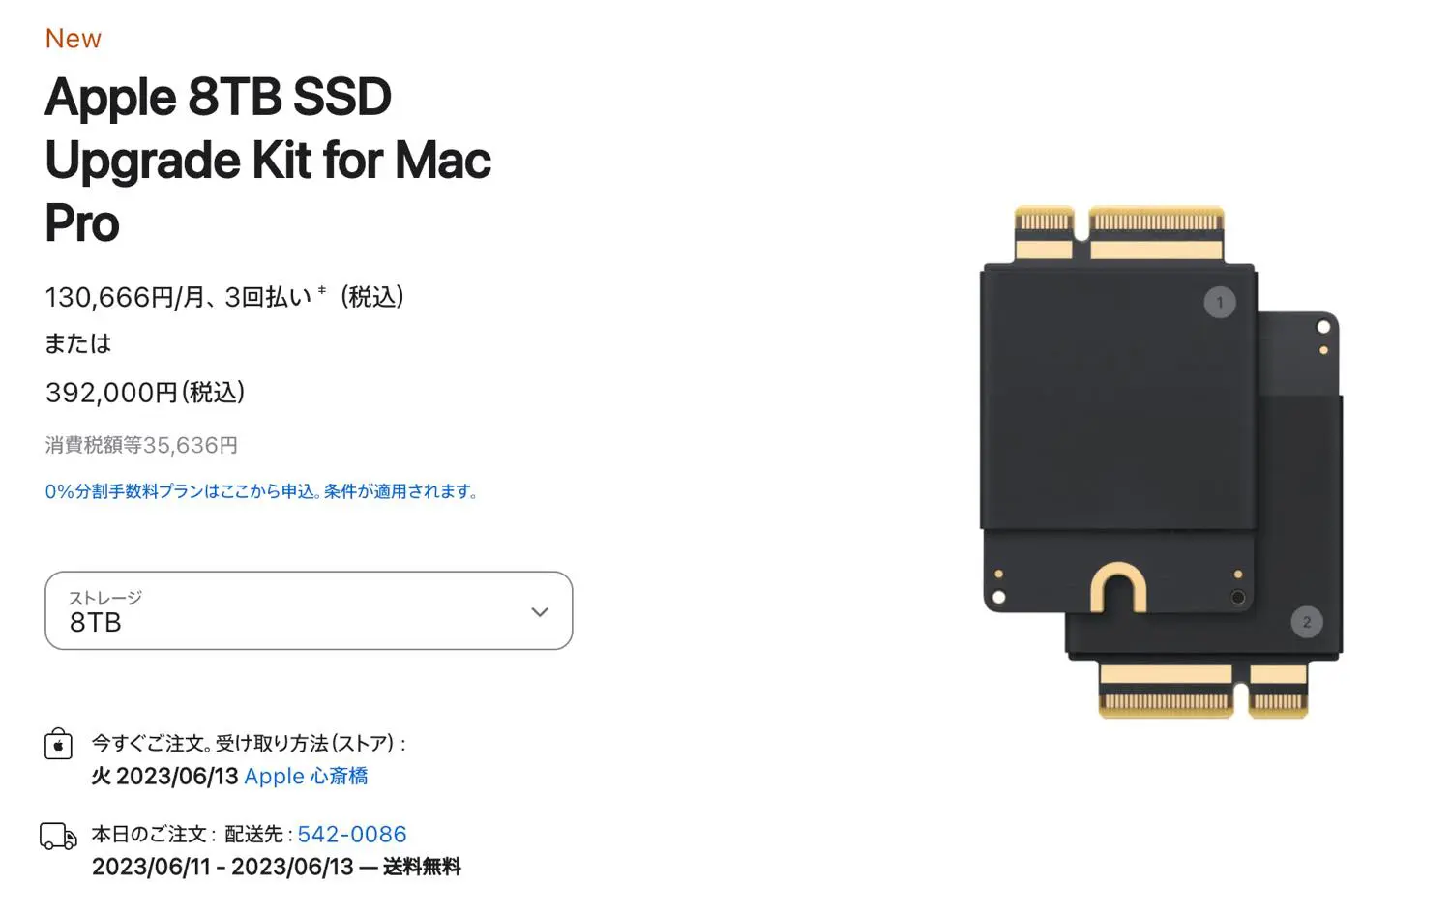Click the number 2 badge on SSD module
1451x914 pixels.
(x=1307, y=622)
